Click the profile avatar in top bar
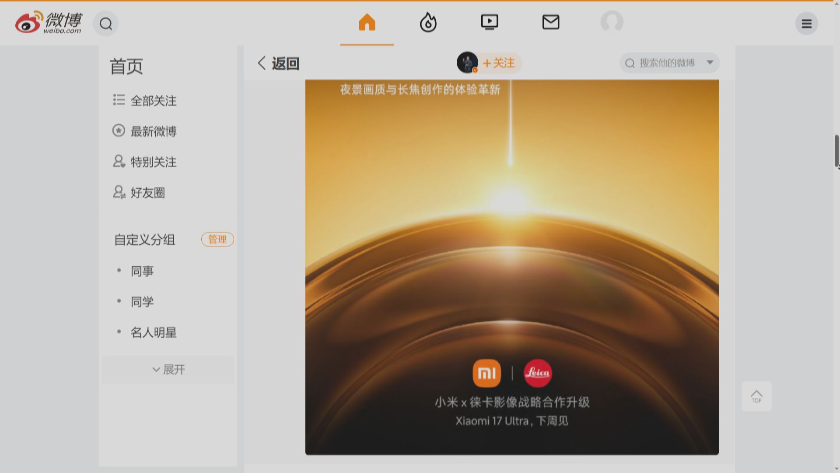This screenshot has height=473, width=840. (612, 22)
